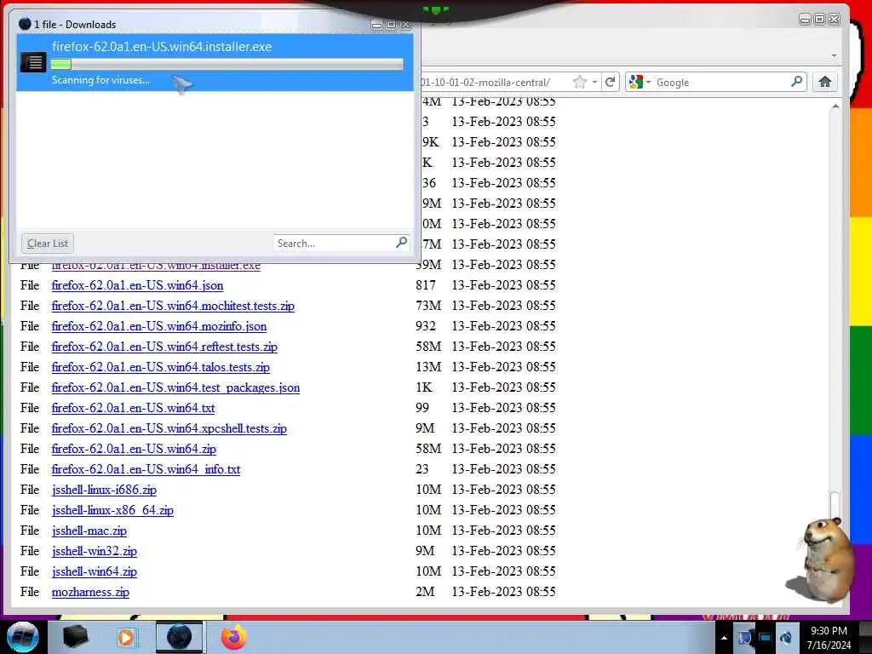Show hidden system tray icons
The height and width of the screenshot is (654, 872).
(x=724, y=638)
